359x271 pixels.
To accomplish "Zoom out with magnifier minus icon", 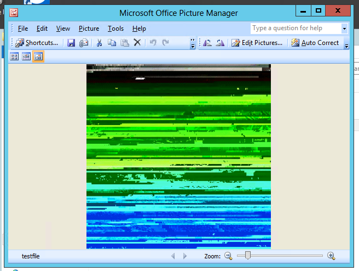I will click(228, 256).
